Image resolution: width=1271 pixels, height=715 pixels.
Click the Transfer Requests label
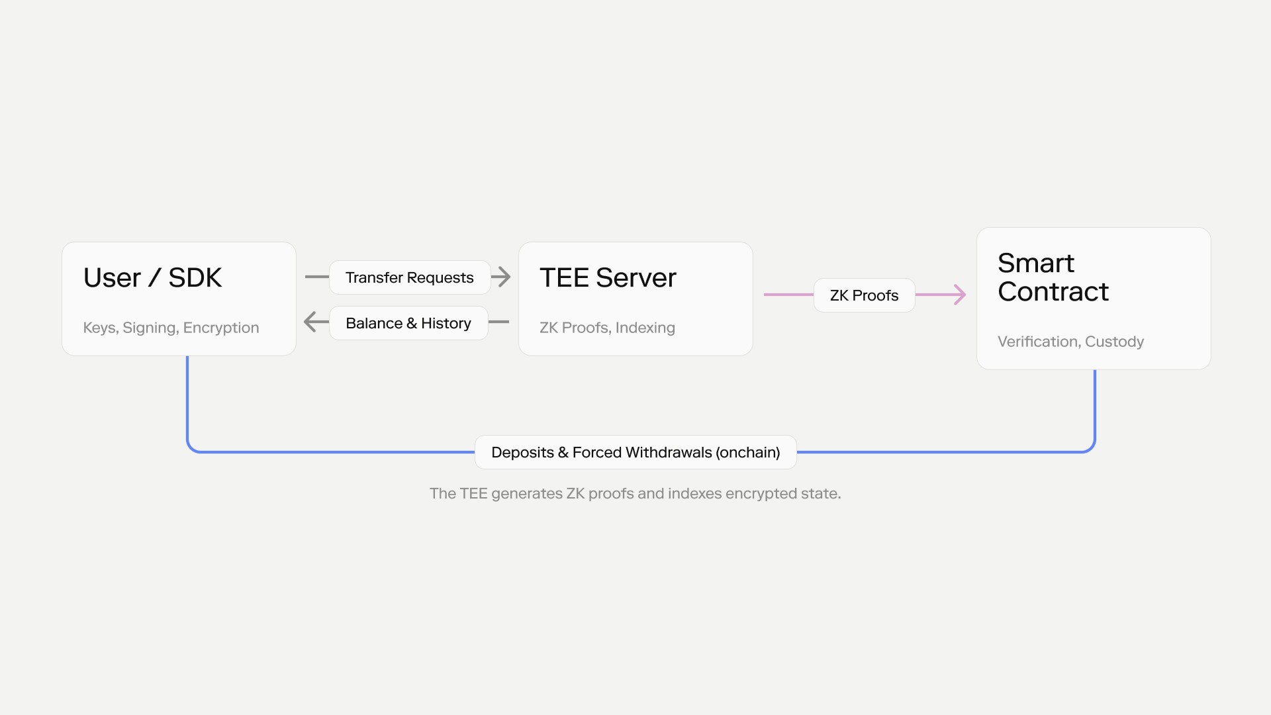tap(409, 277)
